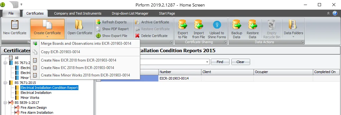The width and height of the screenshot is (341, 115).
Task: Open the File tab
Action: coord(11,13)
